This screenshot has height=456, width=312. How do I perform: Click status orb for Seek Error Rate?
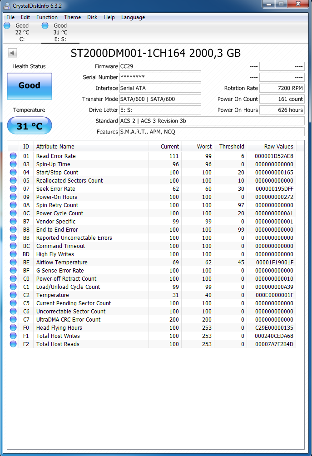13,188
